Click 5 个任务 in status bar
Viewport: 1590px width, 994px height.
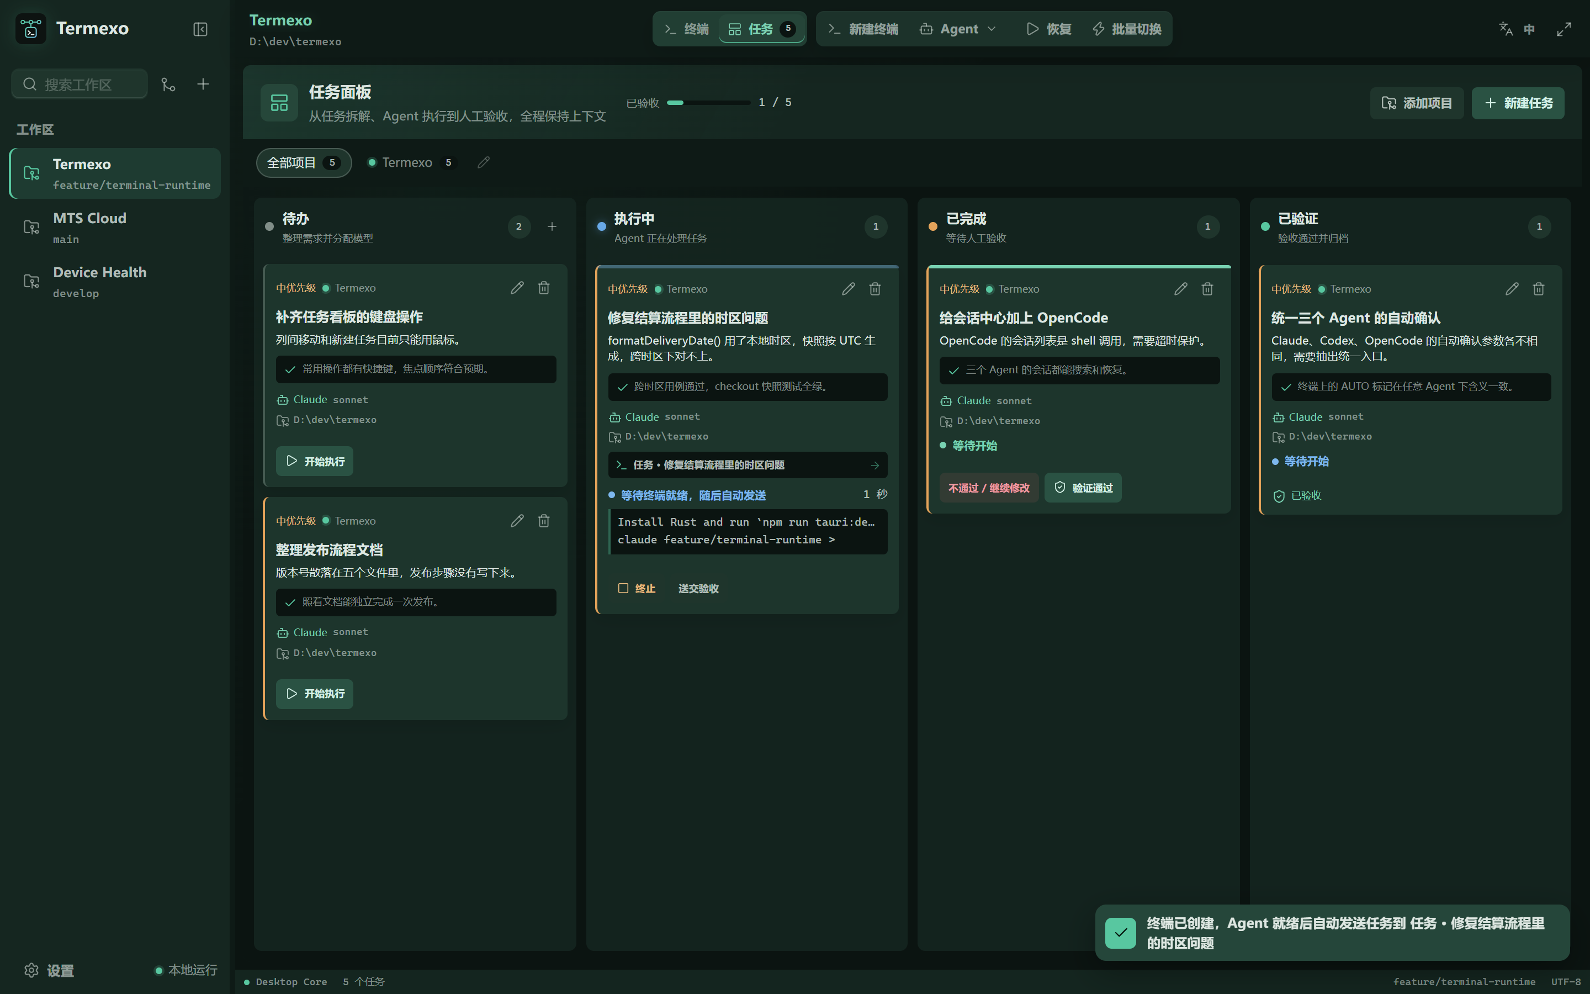coord(363,982)
